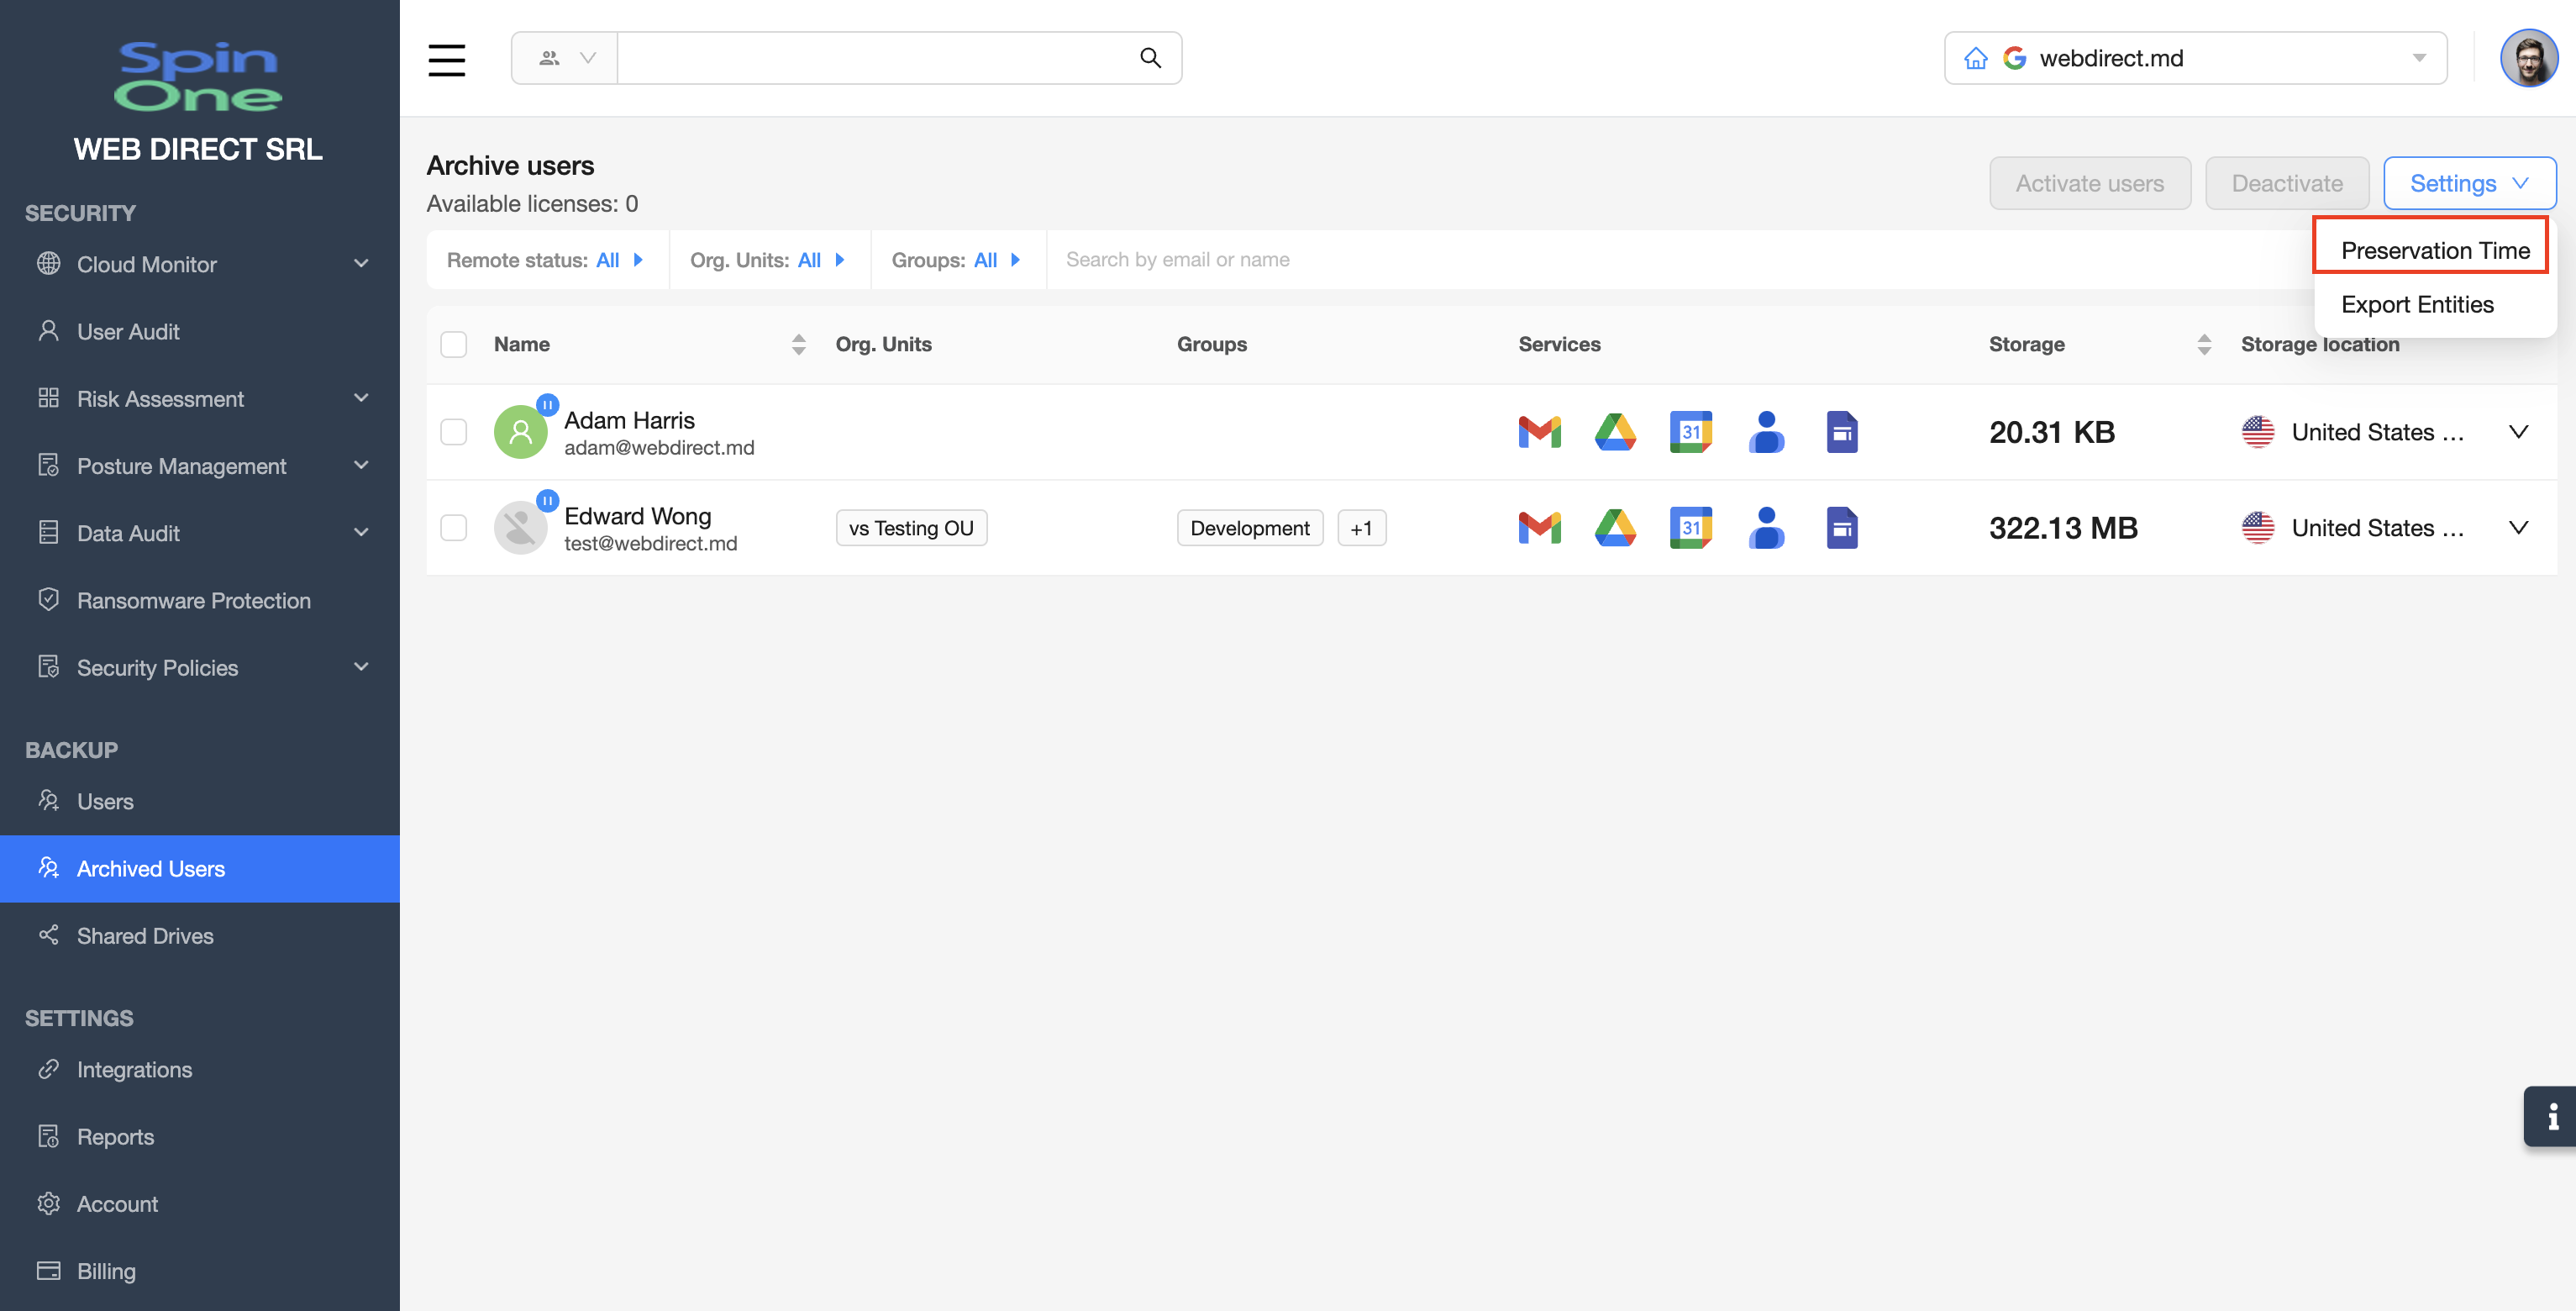Open the Remote status filter

pyautogui.click(x=545, y=260)
